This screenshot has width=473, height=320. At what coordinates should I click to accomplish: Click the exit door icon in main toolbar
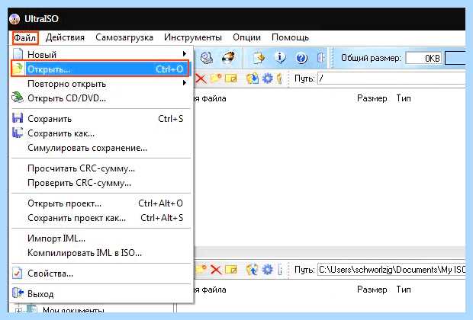pos(322,58)
